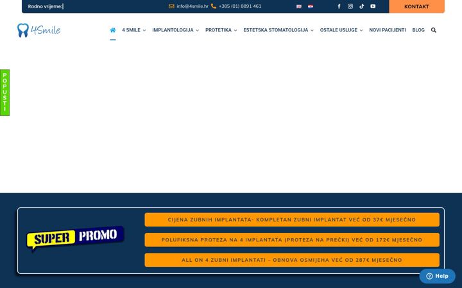
Task: Go to the home page icon
Action: coord(112,30)
